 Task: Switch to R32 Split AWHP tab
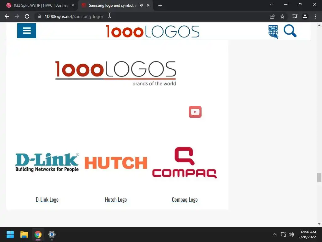coord(41,5)
